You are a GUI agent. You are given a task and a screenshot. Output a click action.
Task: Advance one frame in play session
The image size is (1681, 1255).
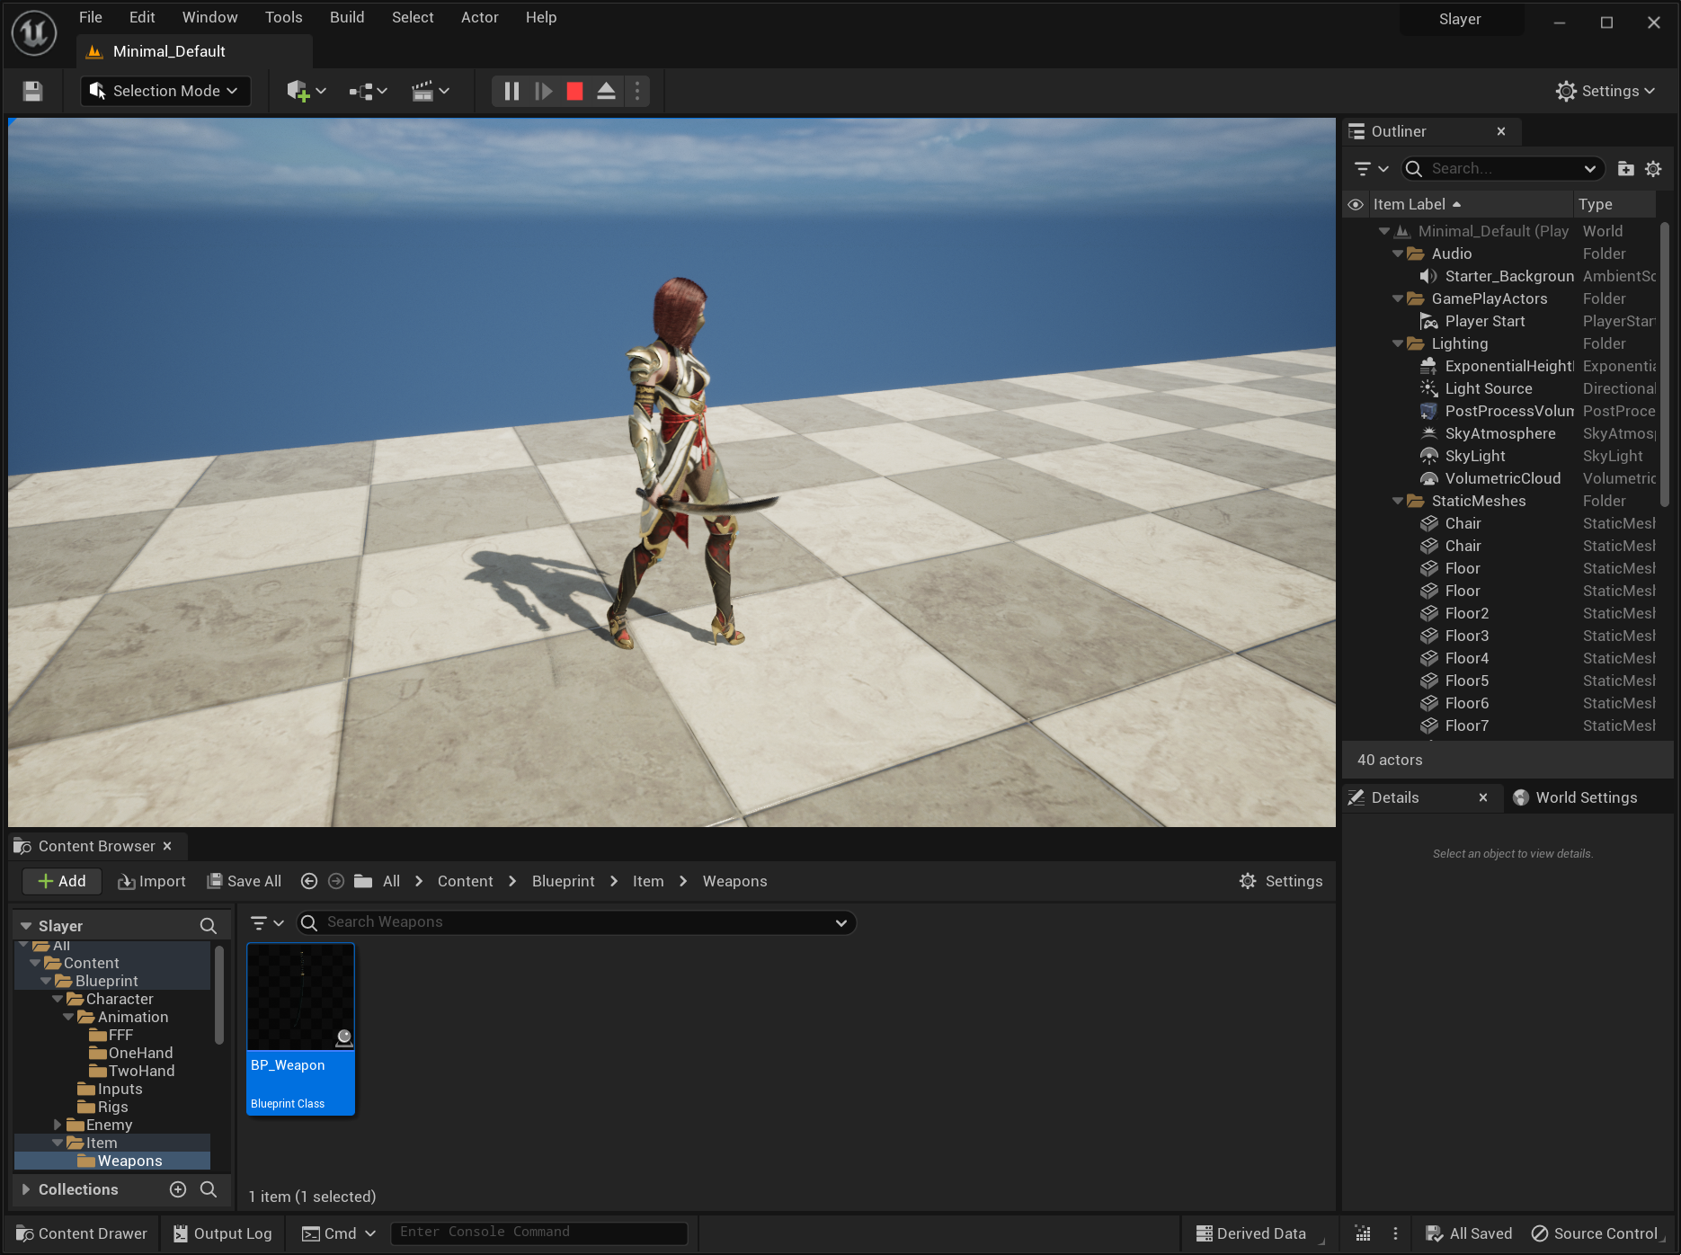[x=543, y=91]
